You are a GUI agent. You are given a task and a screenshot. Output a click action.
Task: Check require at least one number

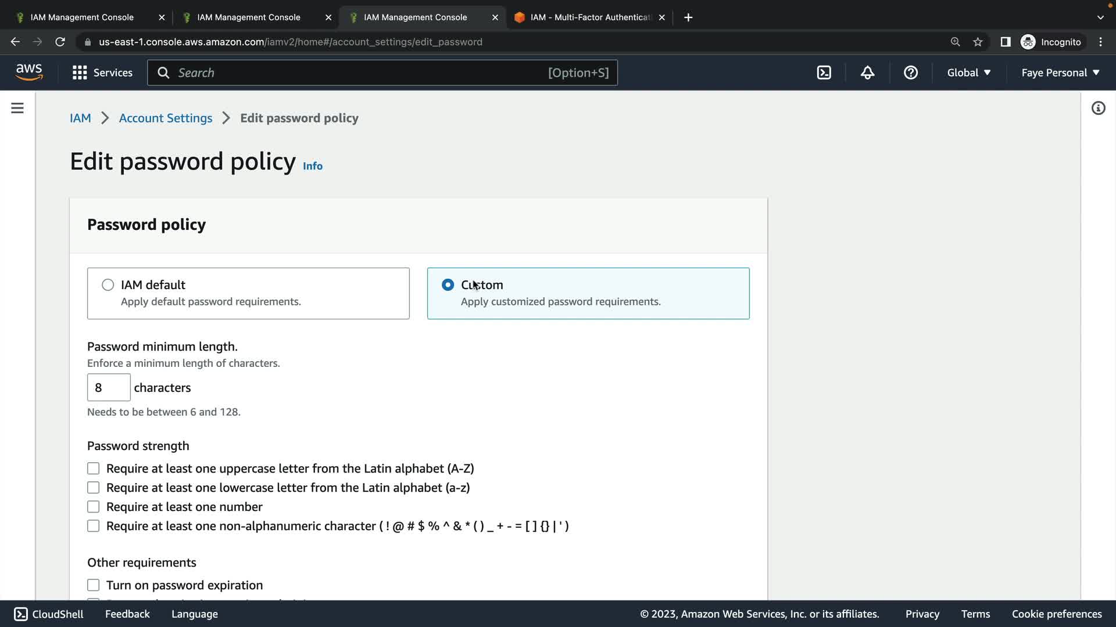click(x=94, y=507)
